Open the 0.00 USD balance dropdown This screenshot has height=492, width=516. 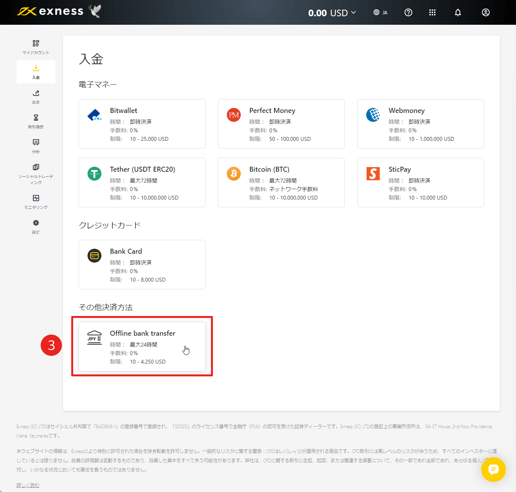coord(332,13)
